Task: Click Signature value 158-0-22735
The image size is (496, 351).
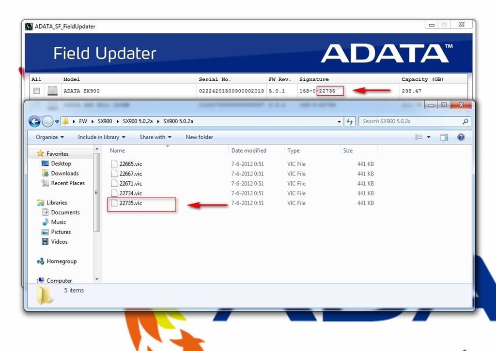Action: click(317, 91)
